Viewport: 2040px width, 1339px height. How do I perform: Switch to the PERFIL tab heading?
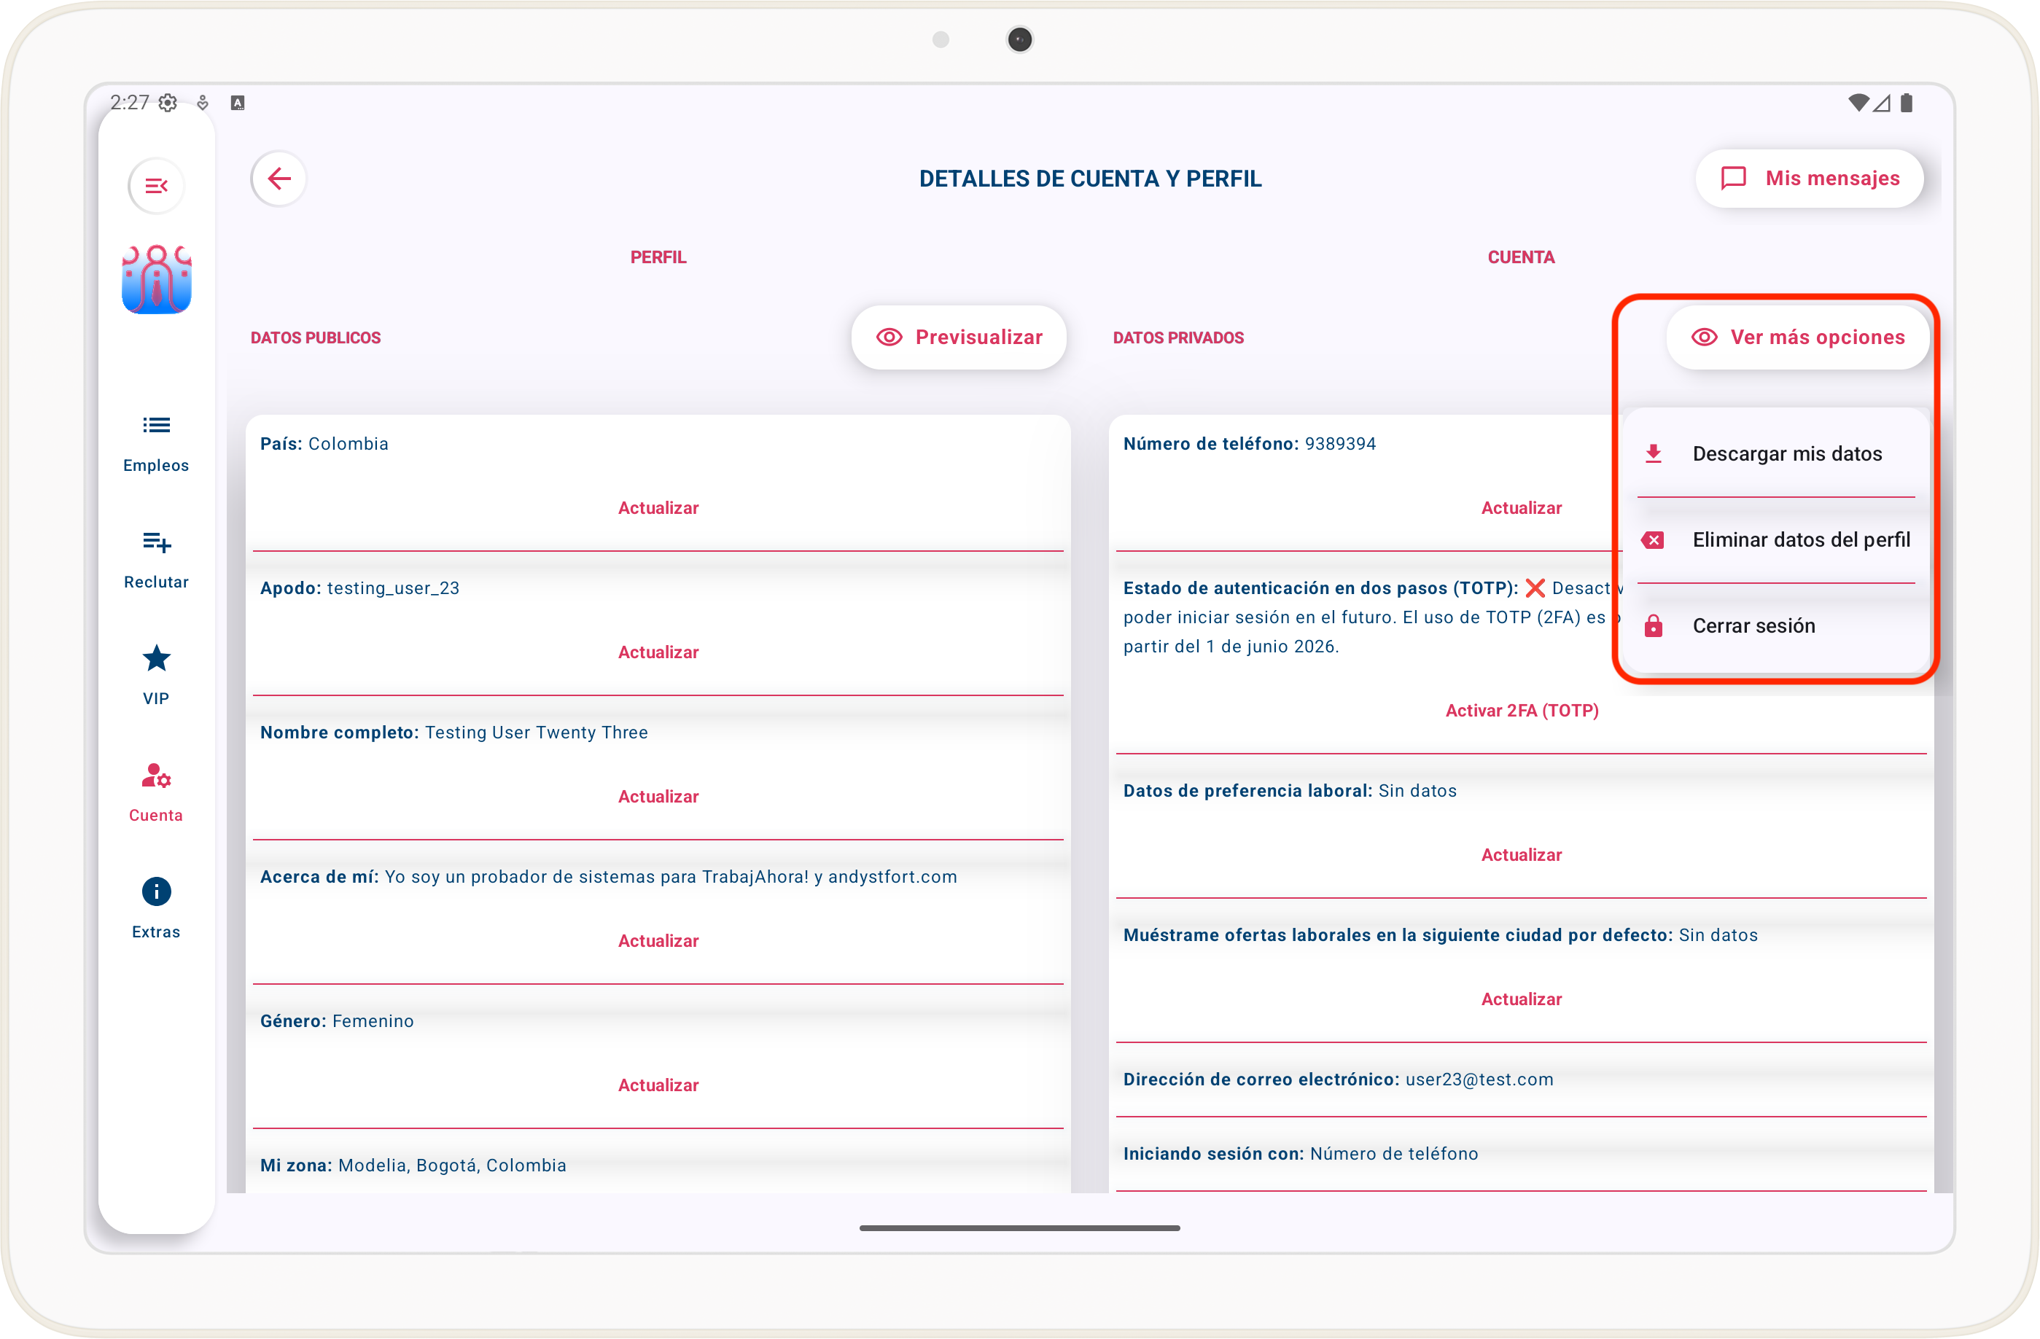[658, 257]
